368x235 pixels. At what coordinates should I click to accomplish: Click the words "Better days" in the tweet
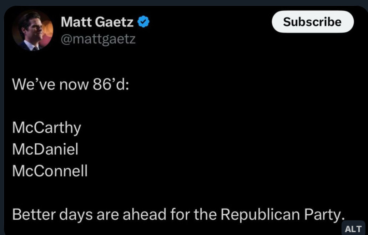click(47, 214)
